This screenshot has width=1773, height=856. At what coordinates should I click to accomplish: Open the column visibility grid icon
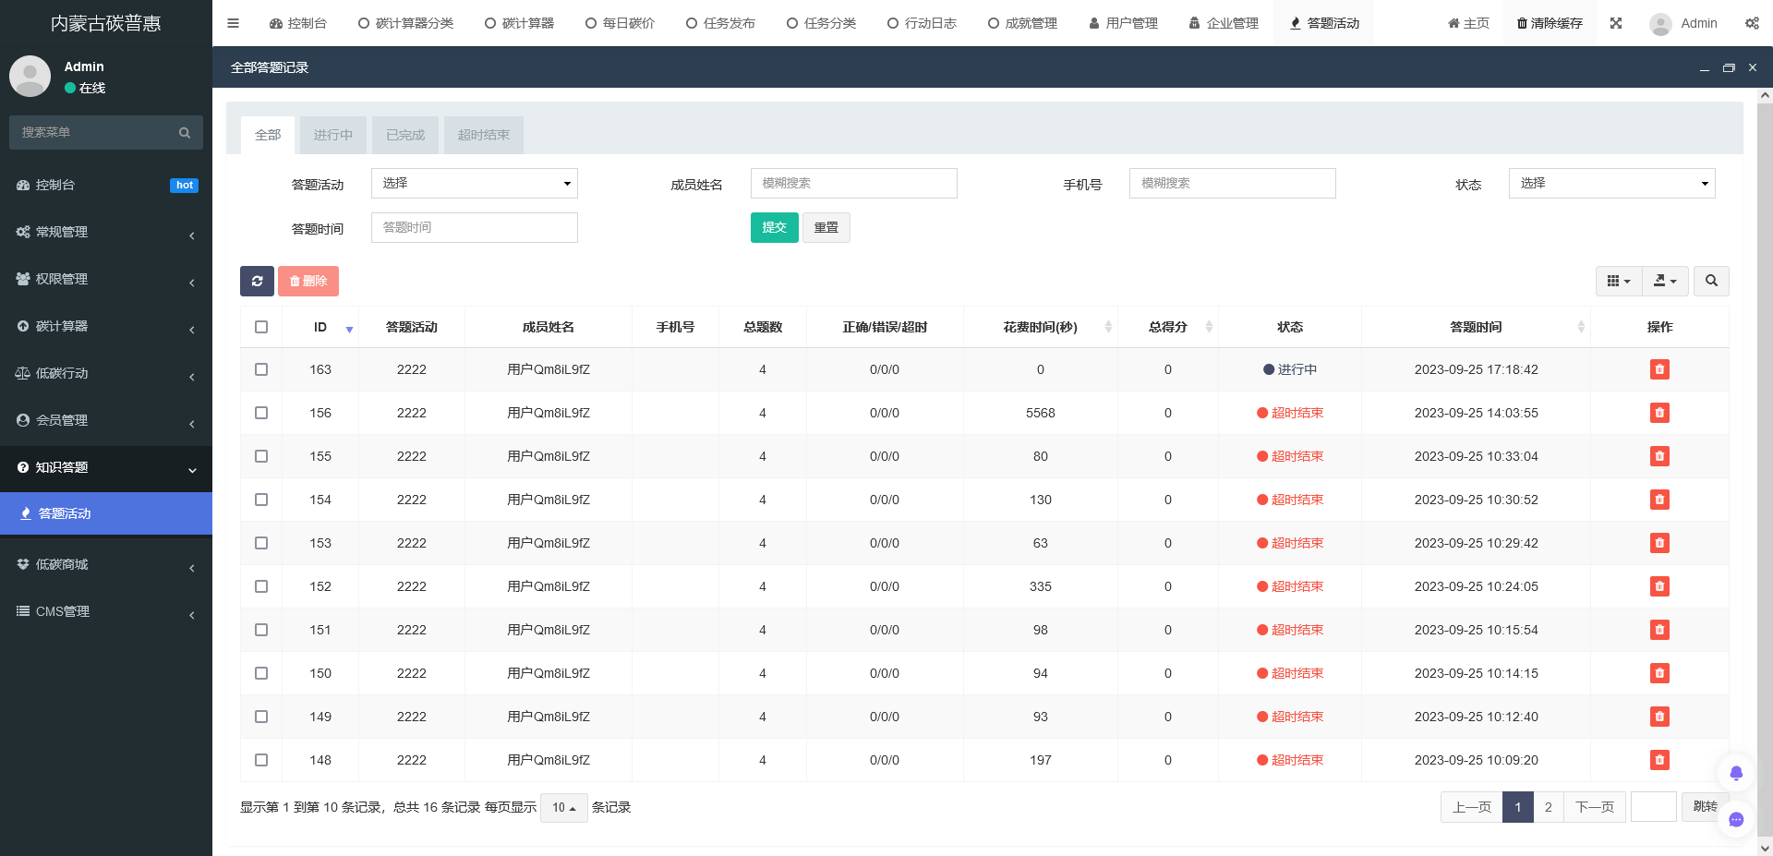click(x=1619, y=281)
